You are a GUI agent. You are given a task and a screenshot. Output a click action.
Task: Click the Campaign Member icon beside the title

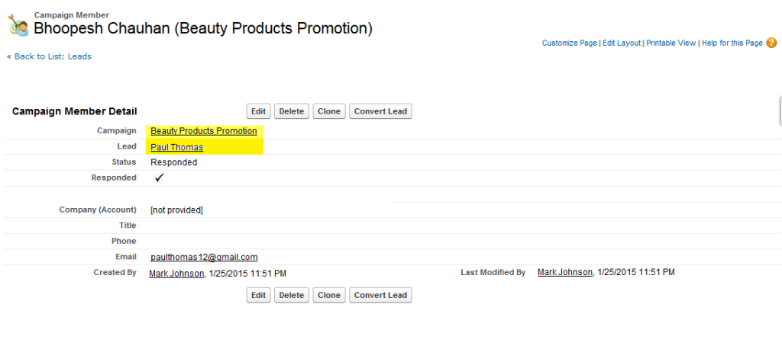18,25
